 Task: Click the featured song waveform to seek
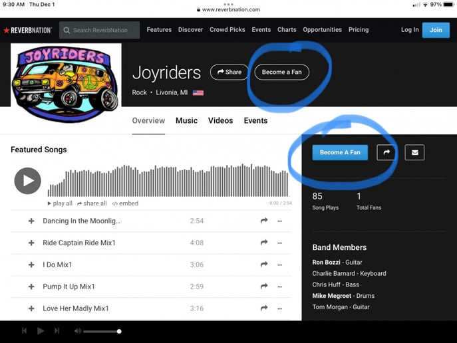(x=168, y=181)
